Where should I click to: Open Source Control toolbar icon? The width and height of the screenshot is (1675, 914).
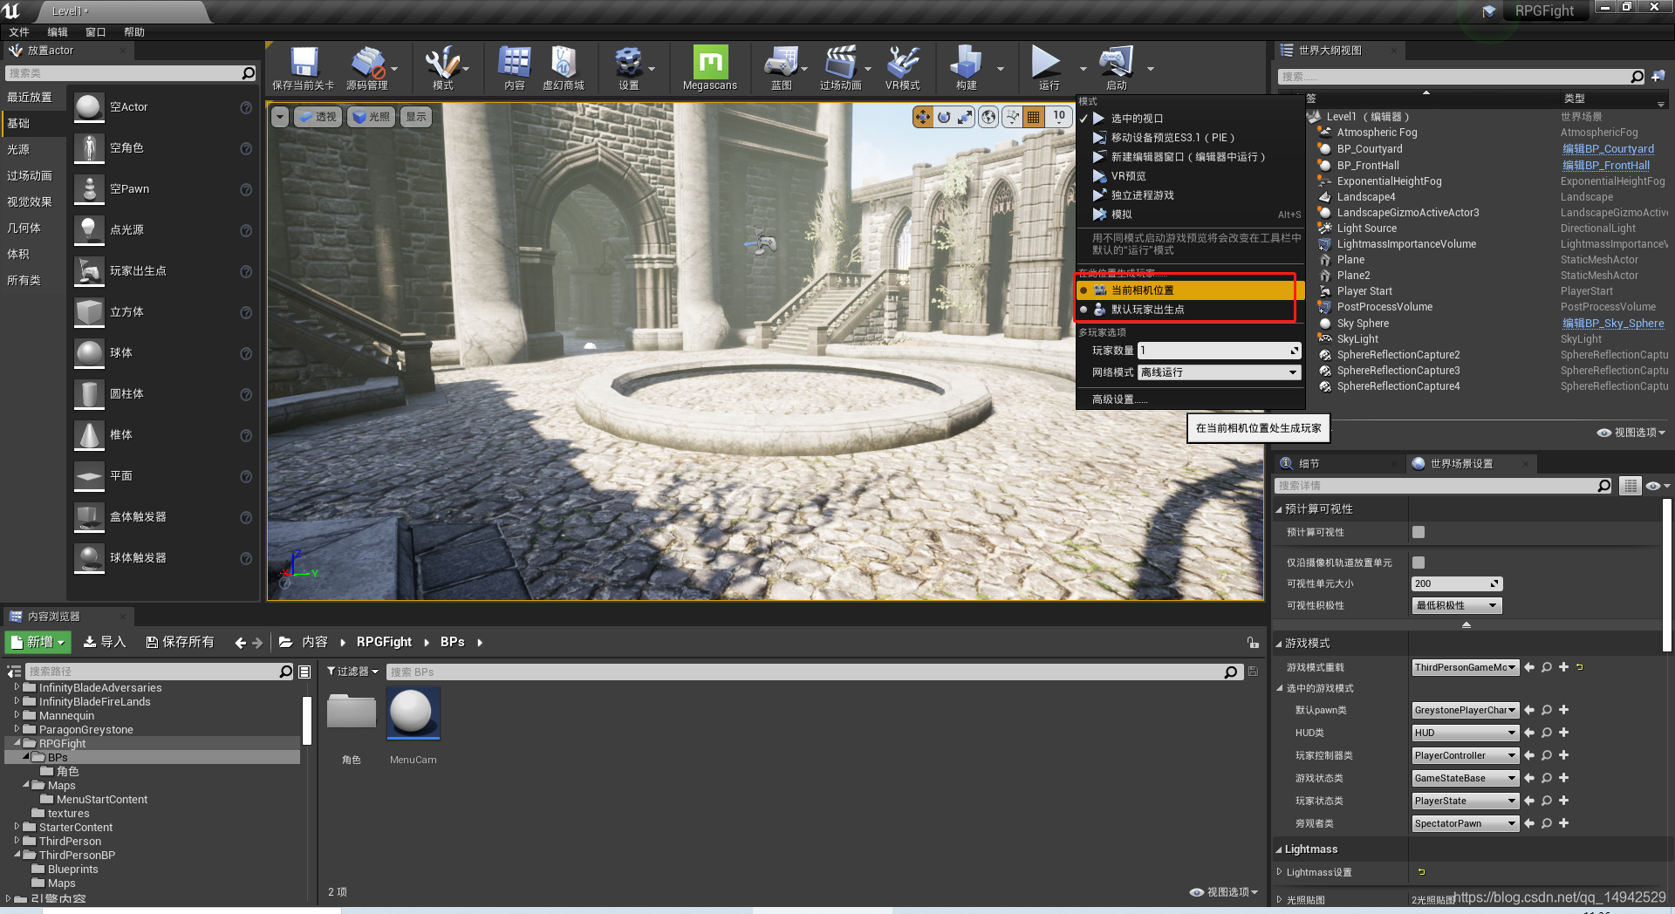tap(366, 68)
